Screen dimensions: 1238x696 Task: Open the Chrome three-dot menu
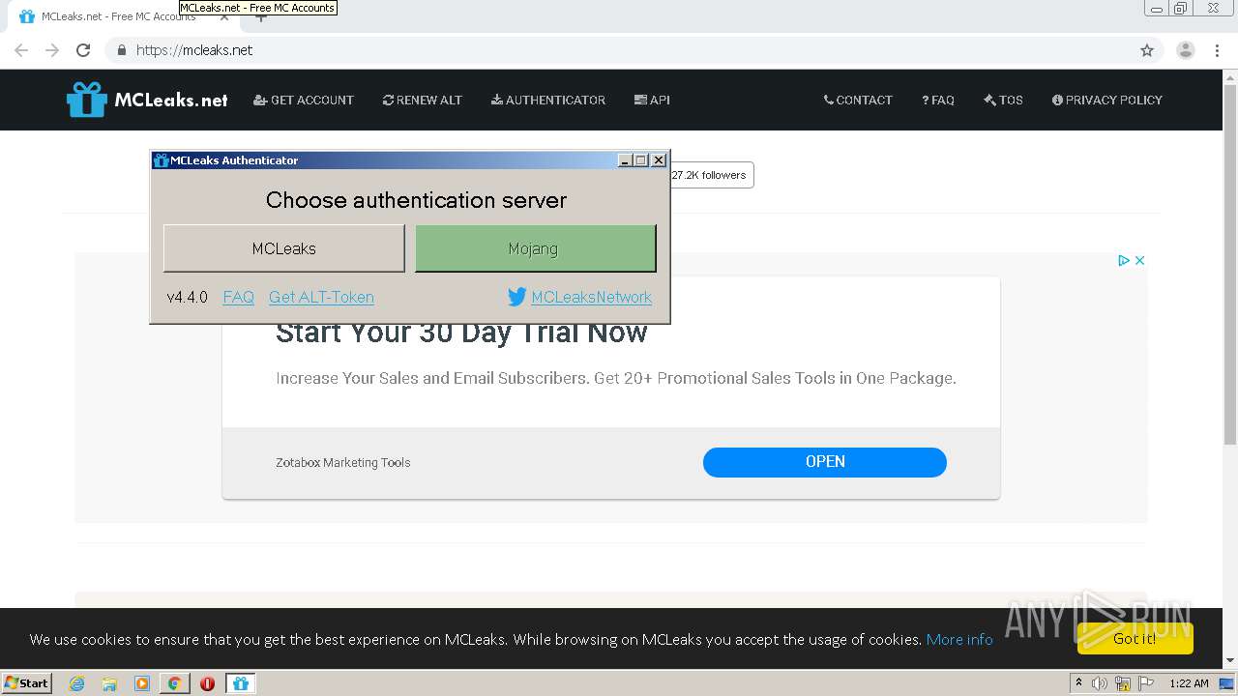(x=1217, y=50)
